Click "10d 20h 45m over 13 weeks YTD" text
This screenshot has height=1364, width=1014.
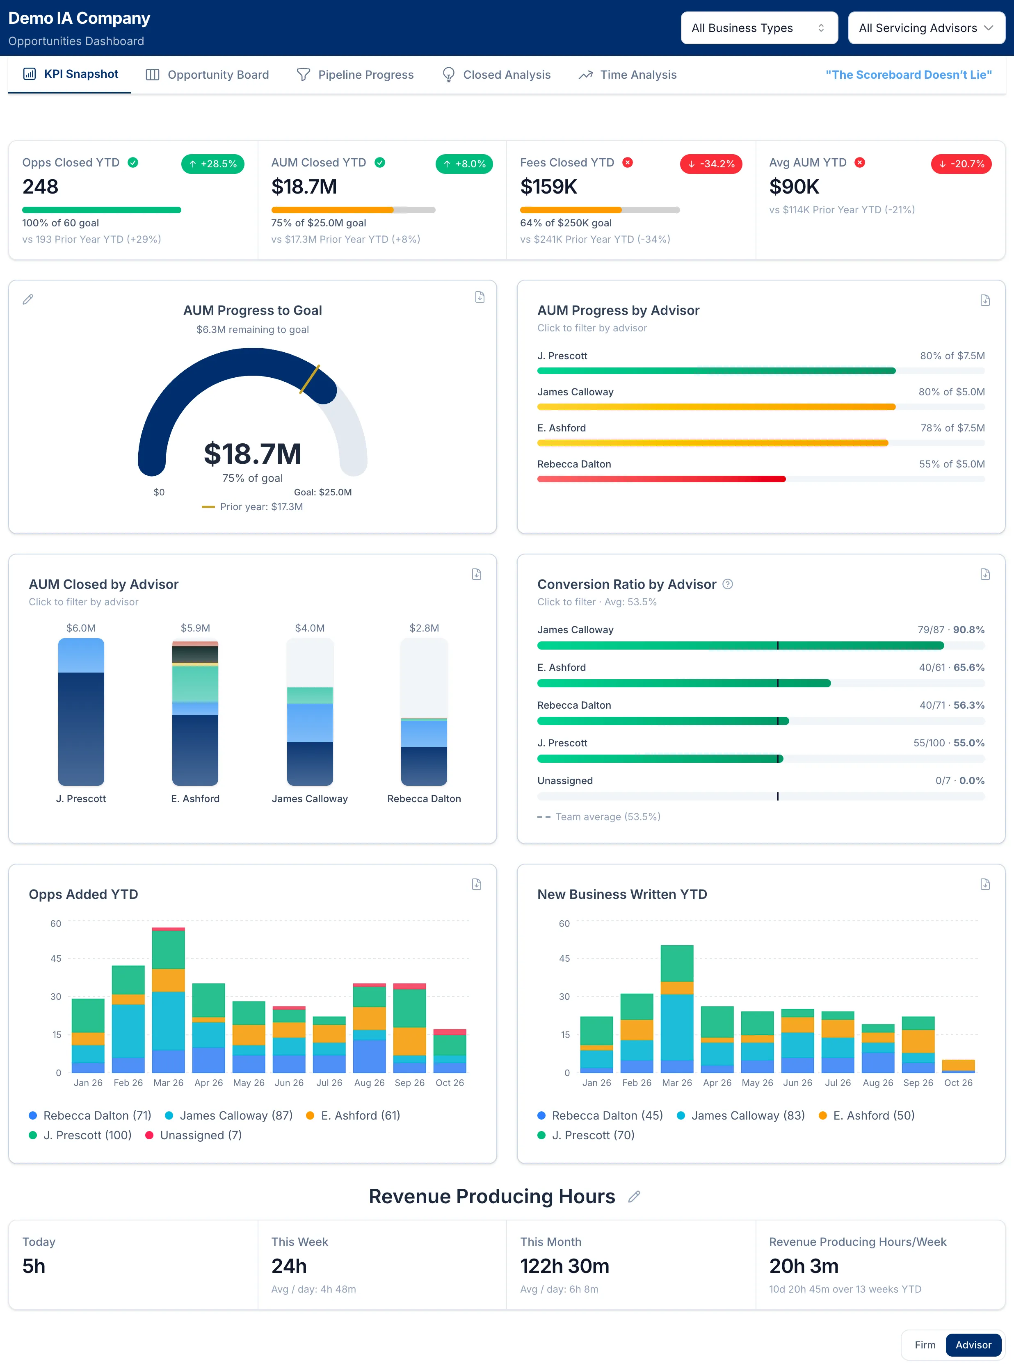pyautogui.click(x=845, y=1289)
